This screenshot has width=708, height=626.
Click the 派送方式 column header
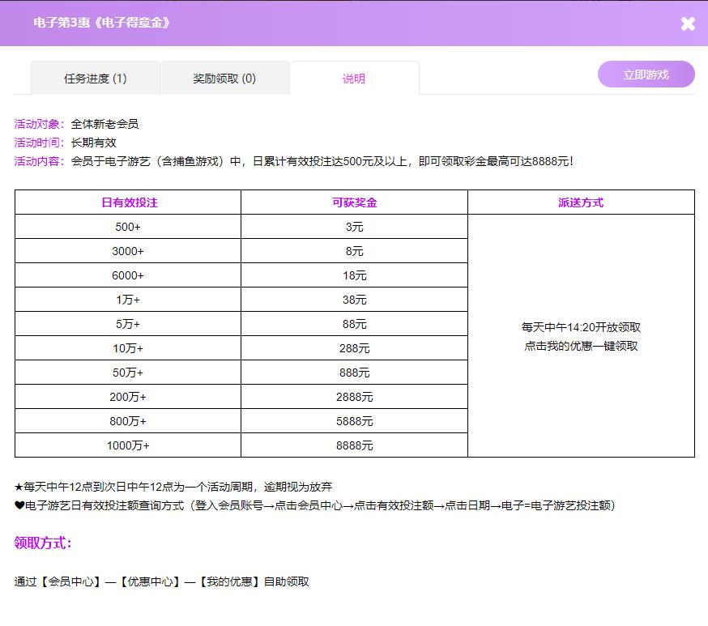[581, 202]
